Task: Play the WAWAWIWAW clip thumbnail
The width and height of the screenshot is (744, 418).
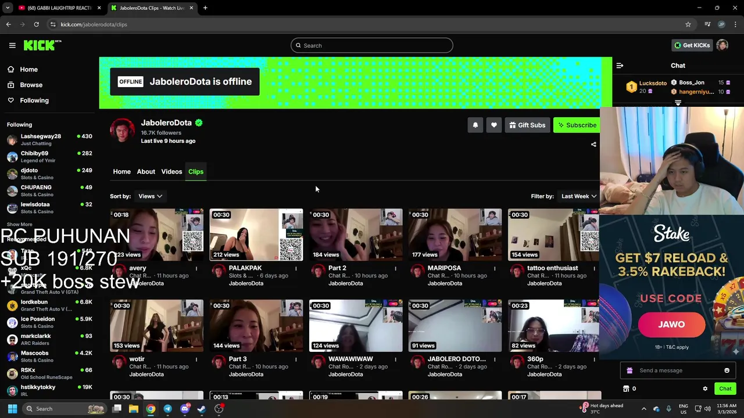Action: (356, 326)
